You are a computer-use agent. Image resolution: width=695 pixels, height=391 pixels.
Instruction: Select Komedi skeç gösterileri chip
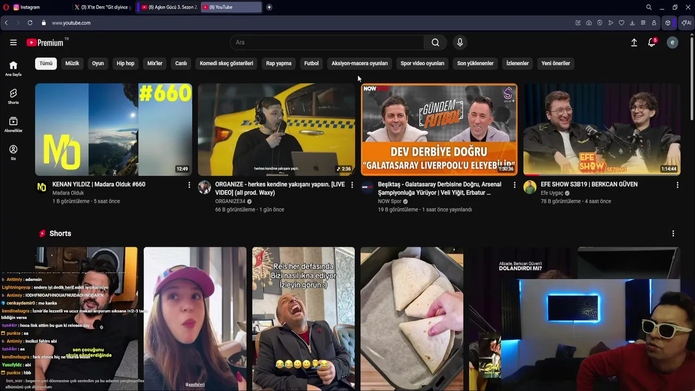[226, 64]
